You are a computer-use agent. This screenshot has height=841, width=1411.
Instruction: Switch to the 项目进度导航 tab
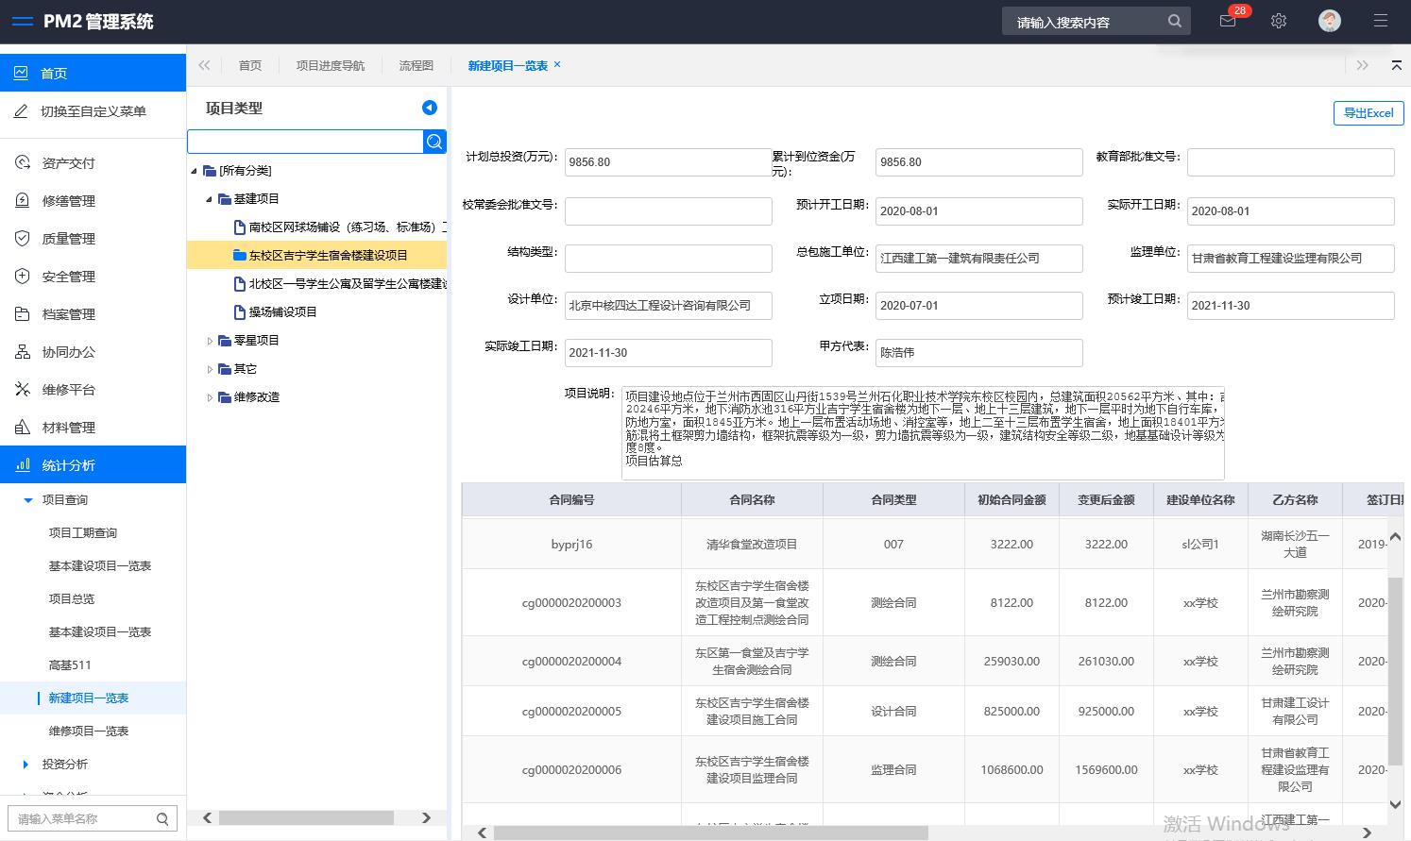(x=330, y=65)
